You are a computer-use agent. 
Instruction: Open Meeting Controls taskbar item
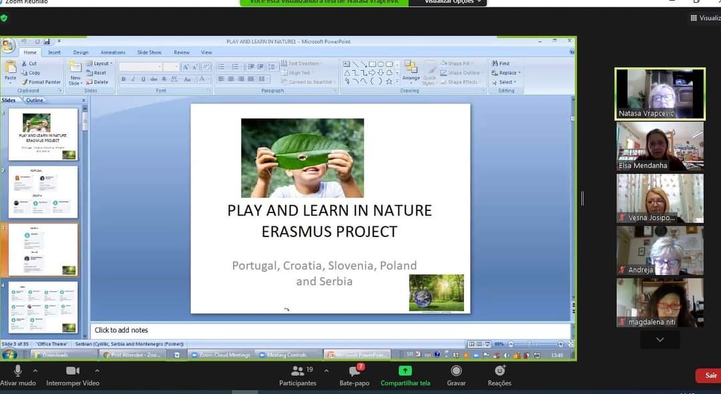coord(288,355)
